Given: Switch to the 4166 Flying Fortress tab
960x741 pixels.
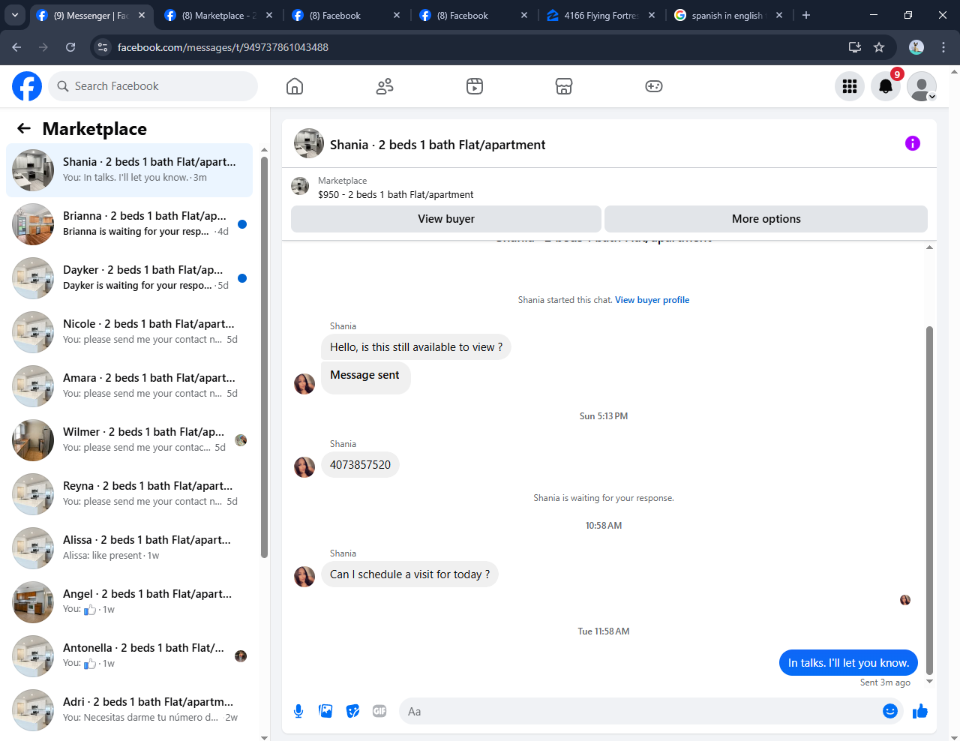Looking at the screenshot, I should 601,15.
